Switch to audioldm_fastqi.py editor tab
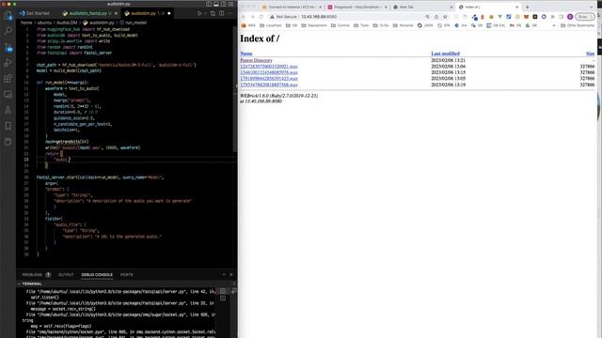The image size is (602, 338). pyautogui.click(x=88, y=13)
